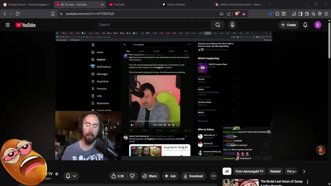The width and height of the screenshot is (331, 186).
Task: Open the Create button
Action: [x=288, y=25]
